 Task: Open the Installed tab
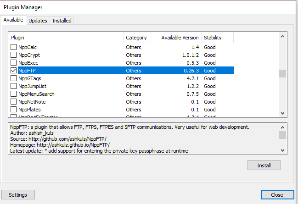pyautogui.click(x=62, y=21)
